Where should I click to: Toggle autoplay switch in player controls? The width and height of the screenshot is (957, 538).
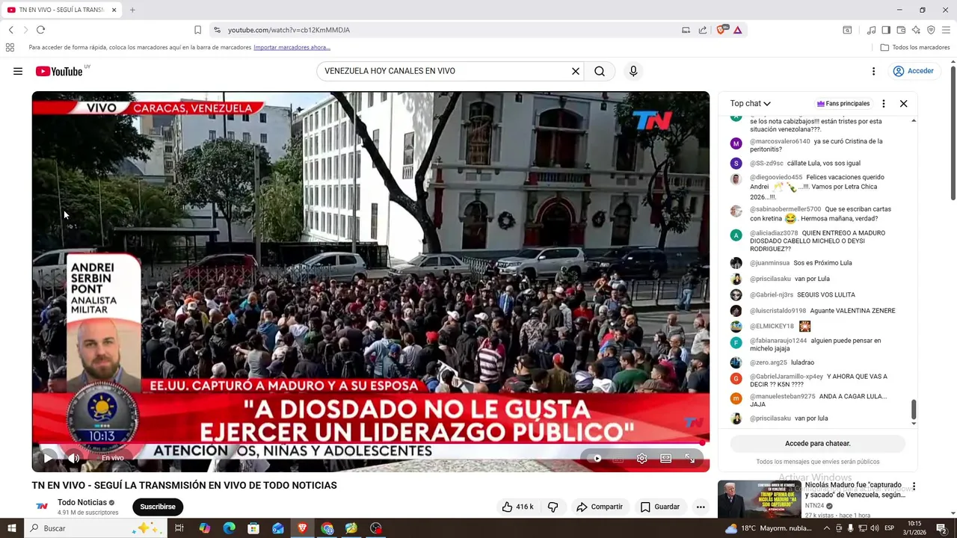(596, 458)
